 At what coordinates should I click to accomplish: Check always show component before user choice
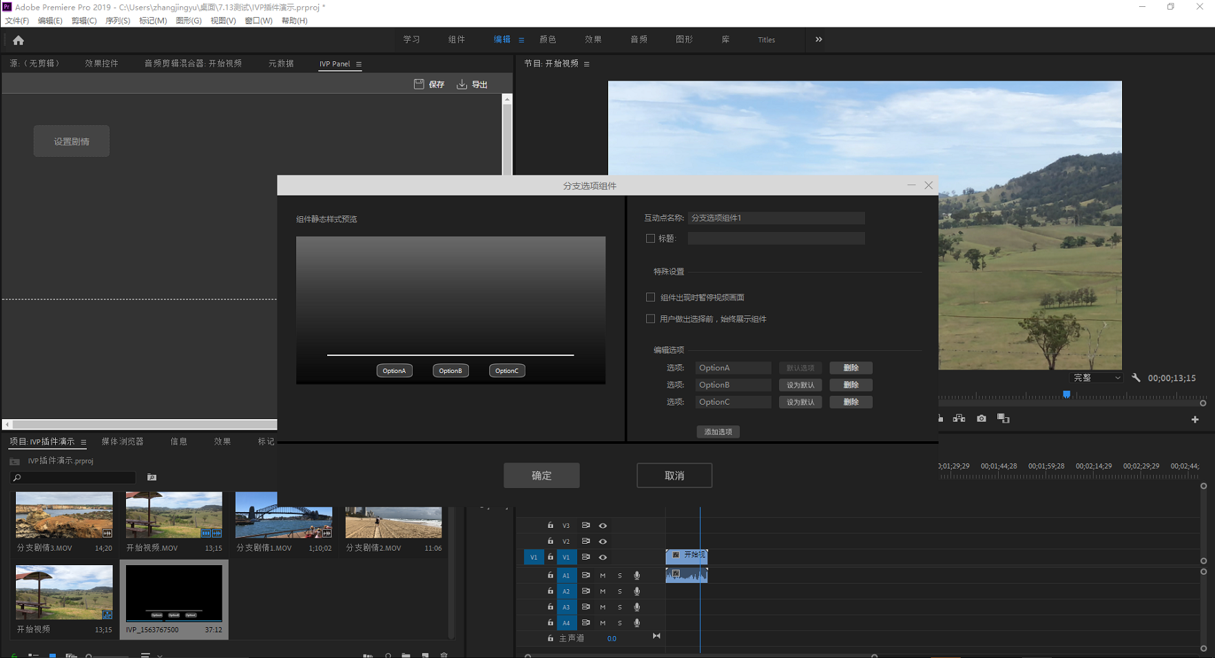(x=650, y=319)
